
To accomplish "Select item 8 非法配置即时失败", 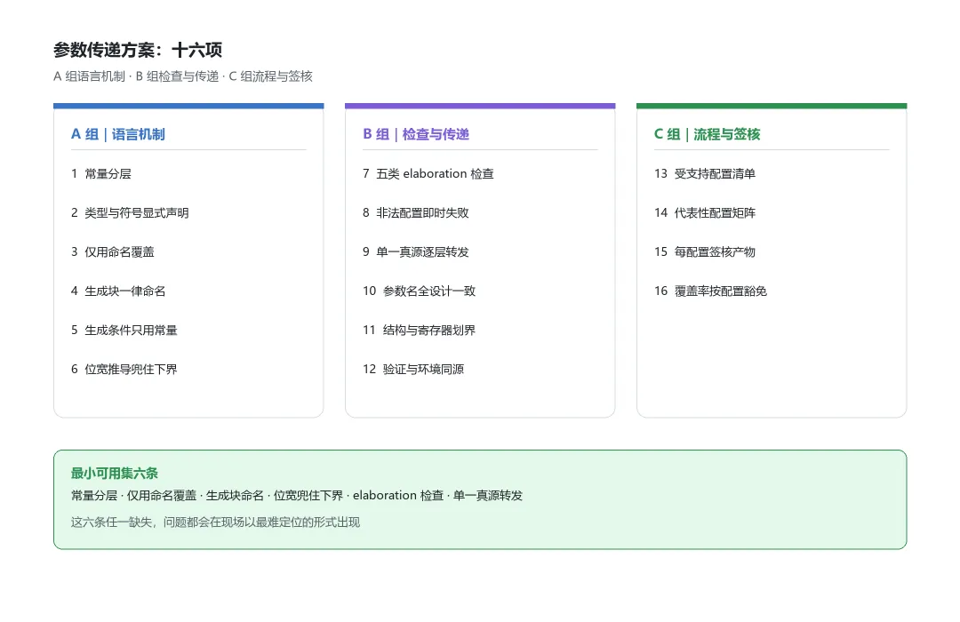I will [416, 213].
